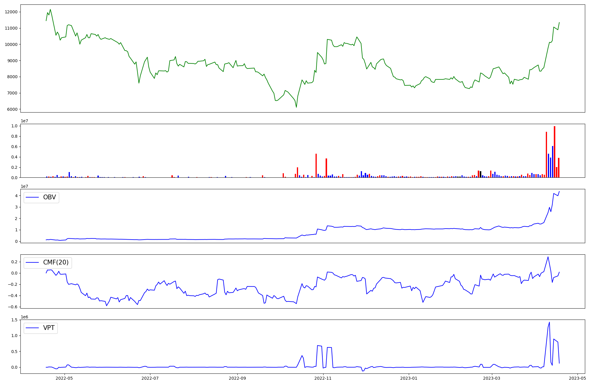Click the 1e7 exponent label above volume panel
Viewport: 592px width, 385px height.
click(x=25, y=121)
